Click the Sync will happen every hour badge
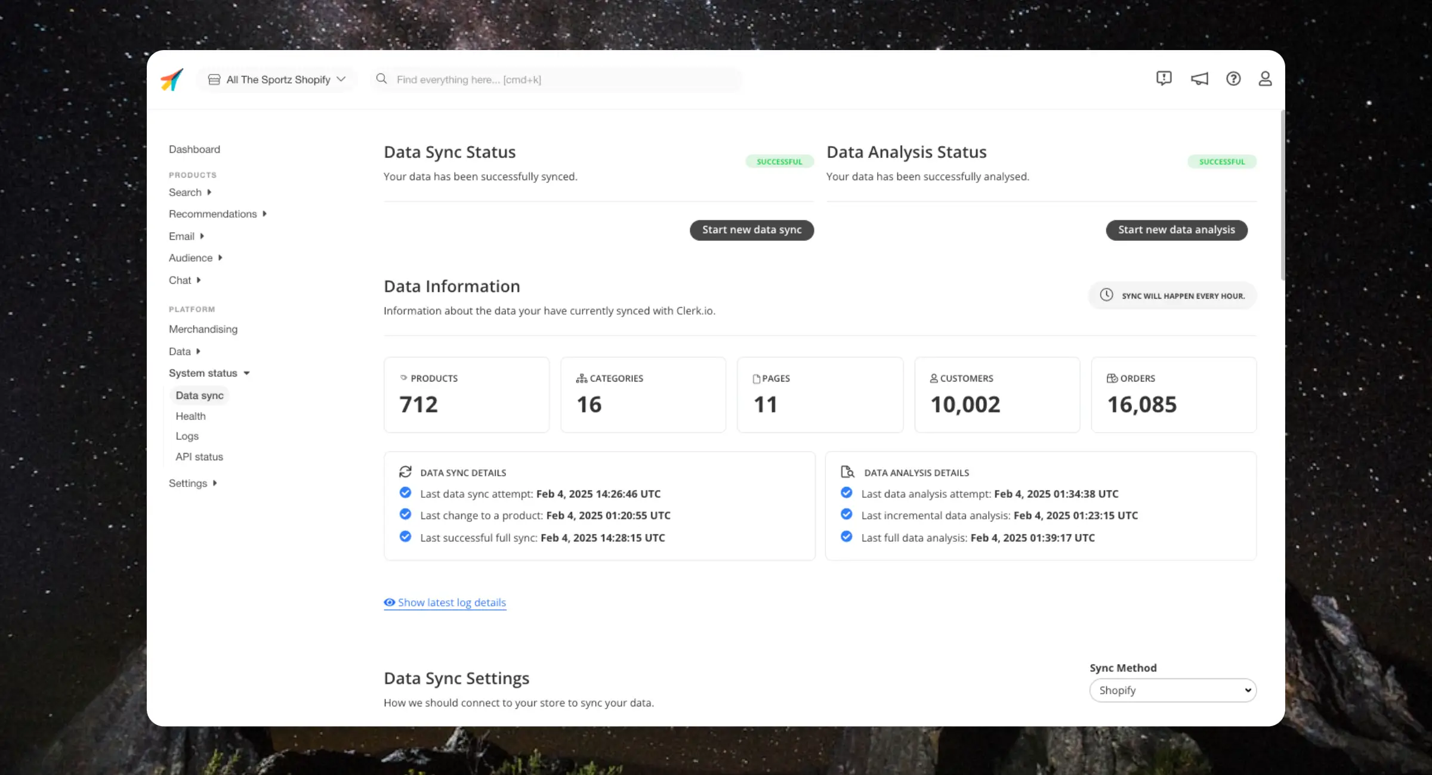 coord(1172,296)
